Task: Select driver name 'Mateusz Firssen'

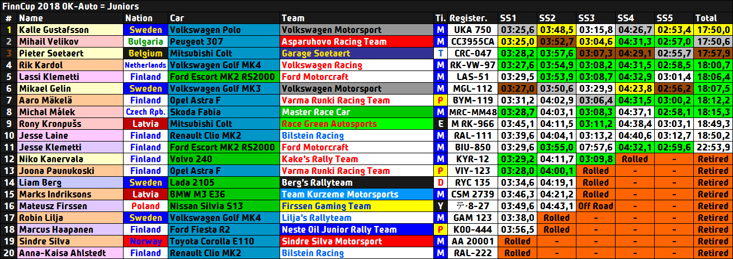Action: [70, 206]
